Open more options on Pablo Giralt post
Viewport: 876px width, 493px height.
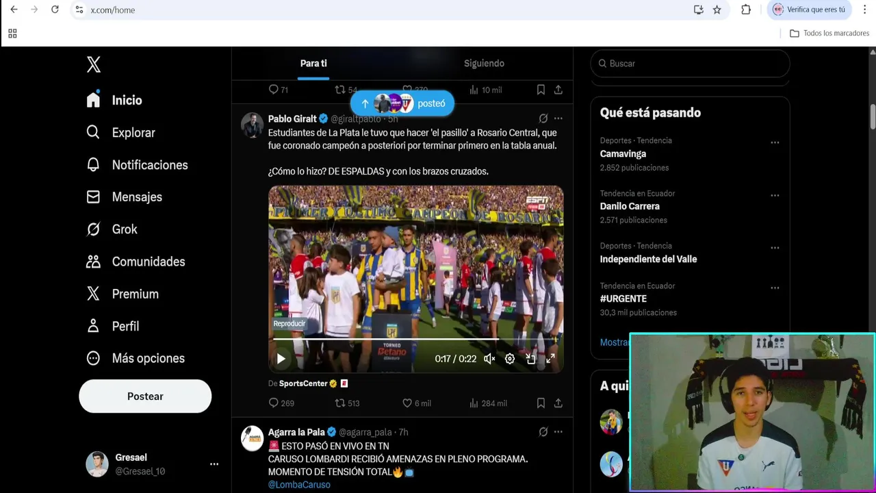(x=558, y=118)
